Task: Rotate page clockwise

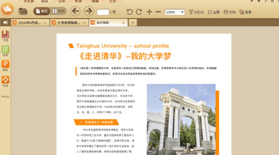Action: click(x=139, y=12)
